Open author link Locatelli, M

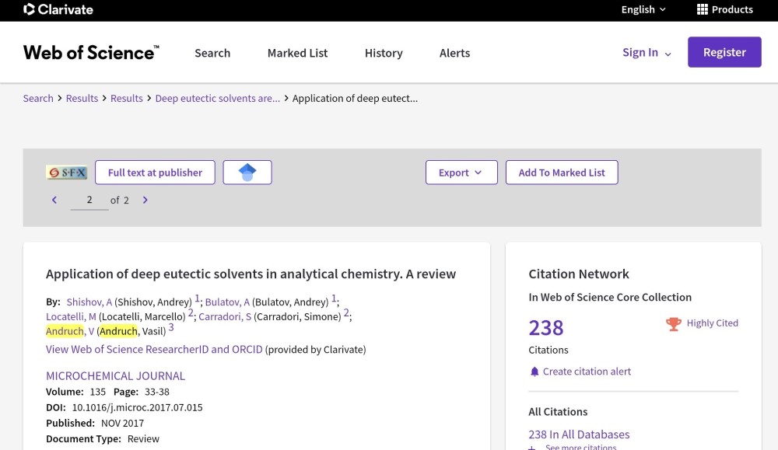pos(71,316)
